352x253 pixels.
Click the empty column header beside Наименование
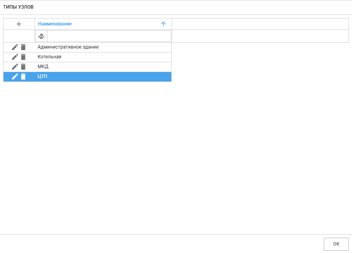point(260,24)
